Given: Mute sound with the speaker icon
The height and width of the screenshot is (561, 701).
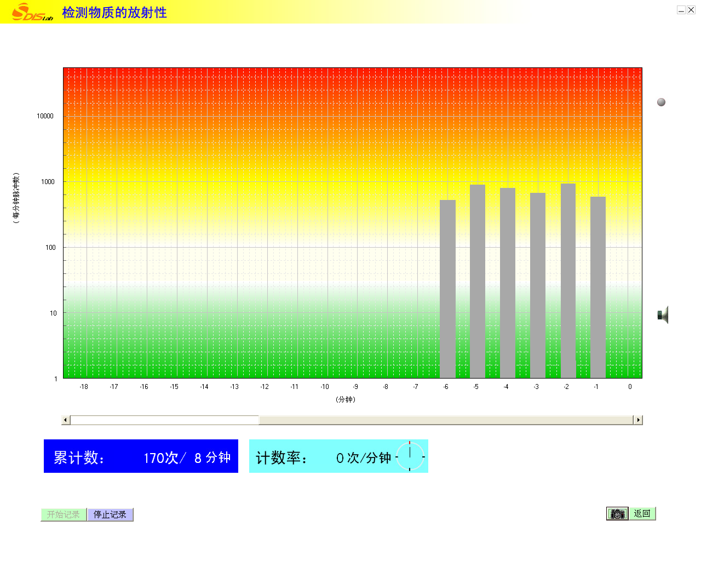Looking at the screenshot, I should pyautogui.click(x=663, y=315).
